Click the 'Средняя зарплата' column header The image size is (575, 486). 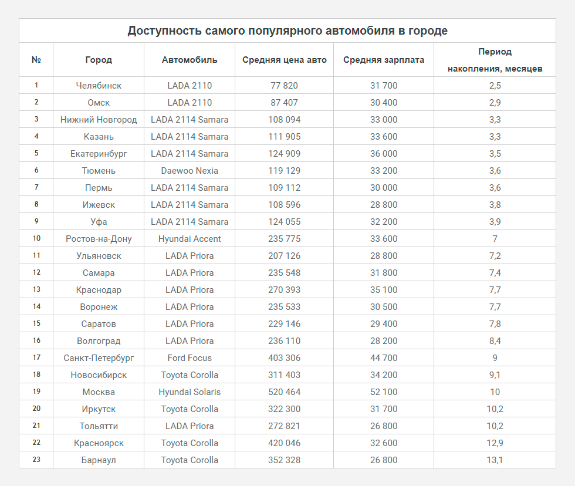coord(384,60)
